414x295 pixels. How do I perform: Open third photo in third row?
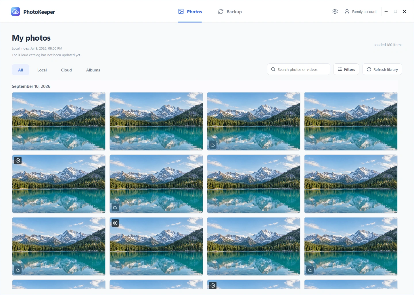(x=254, y=246)
